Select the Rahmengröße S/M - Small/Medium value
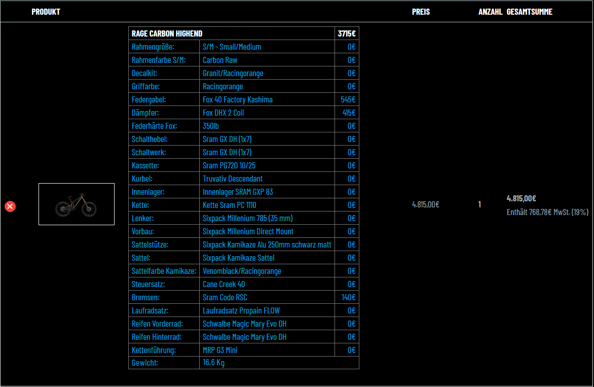 [232, 47]
